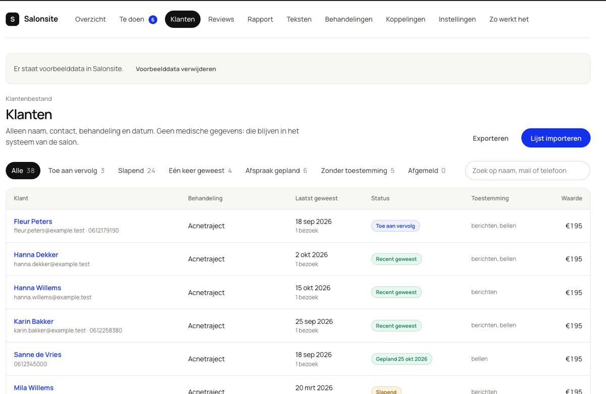The width and height of the screenshot is (606, 394).
Task: Click the Salonsite S logo icon
Action: pyautogui.click(x=12, y=19)
